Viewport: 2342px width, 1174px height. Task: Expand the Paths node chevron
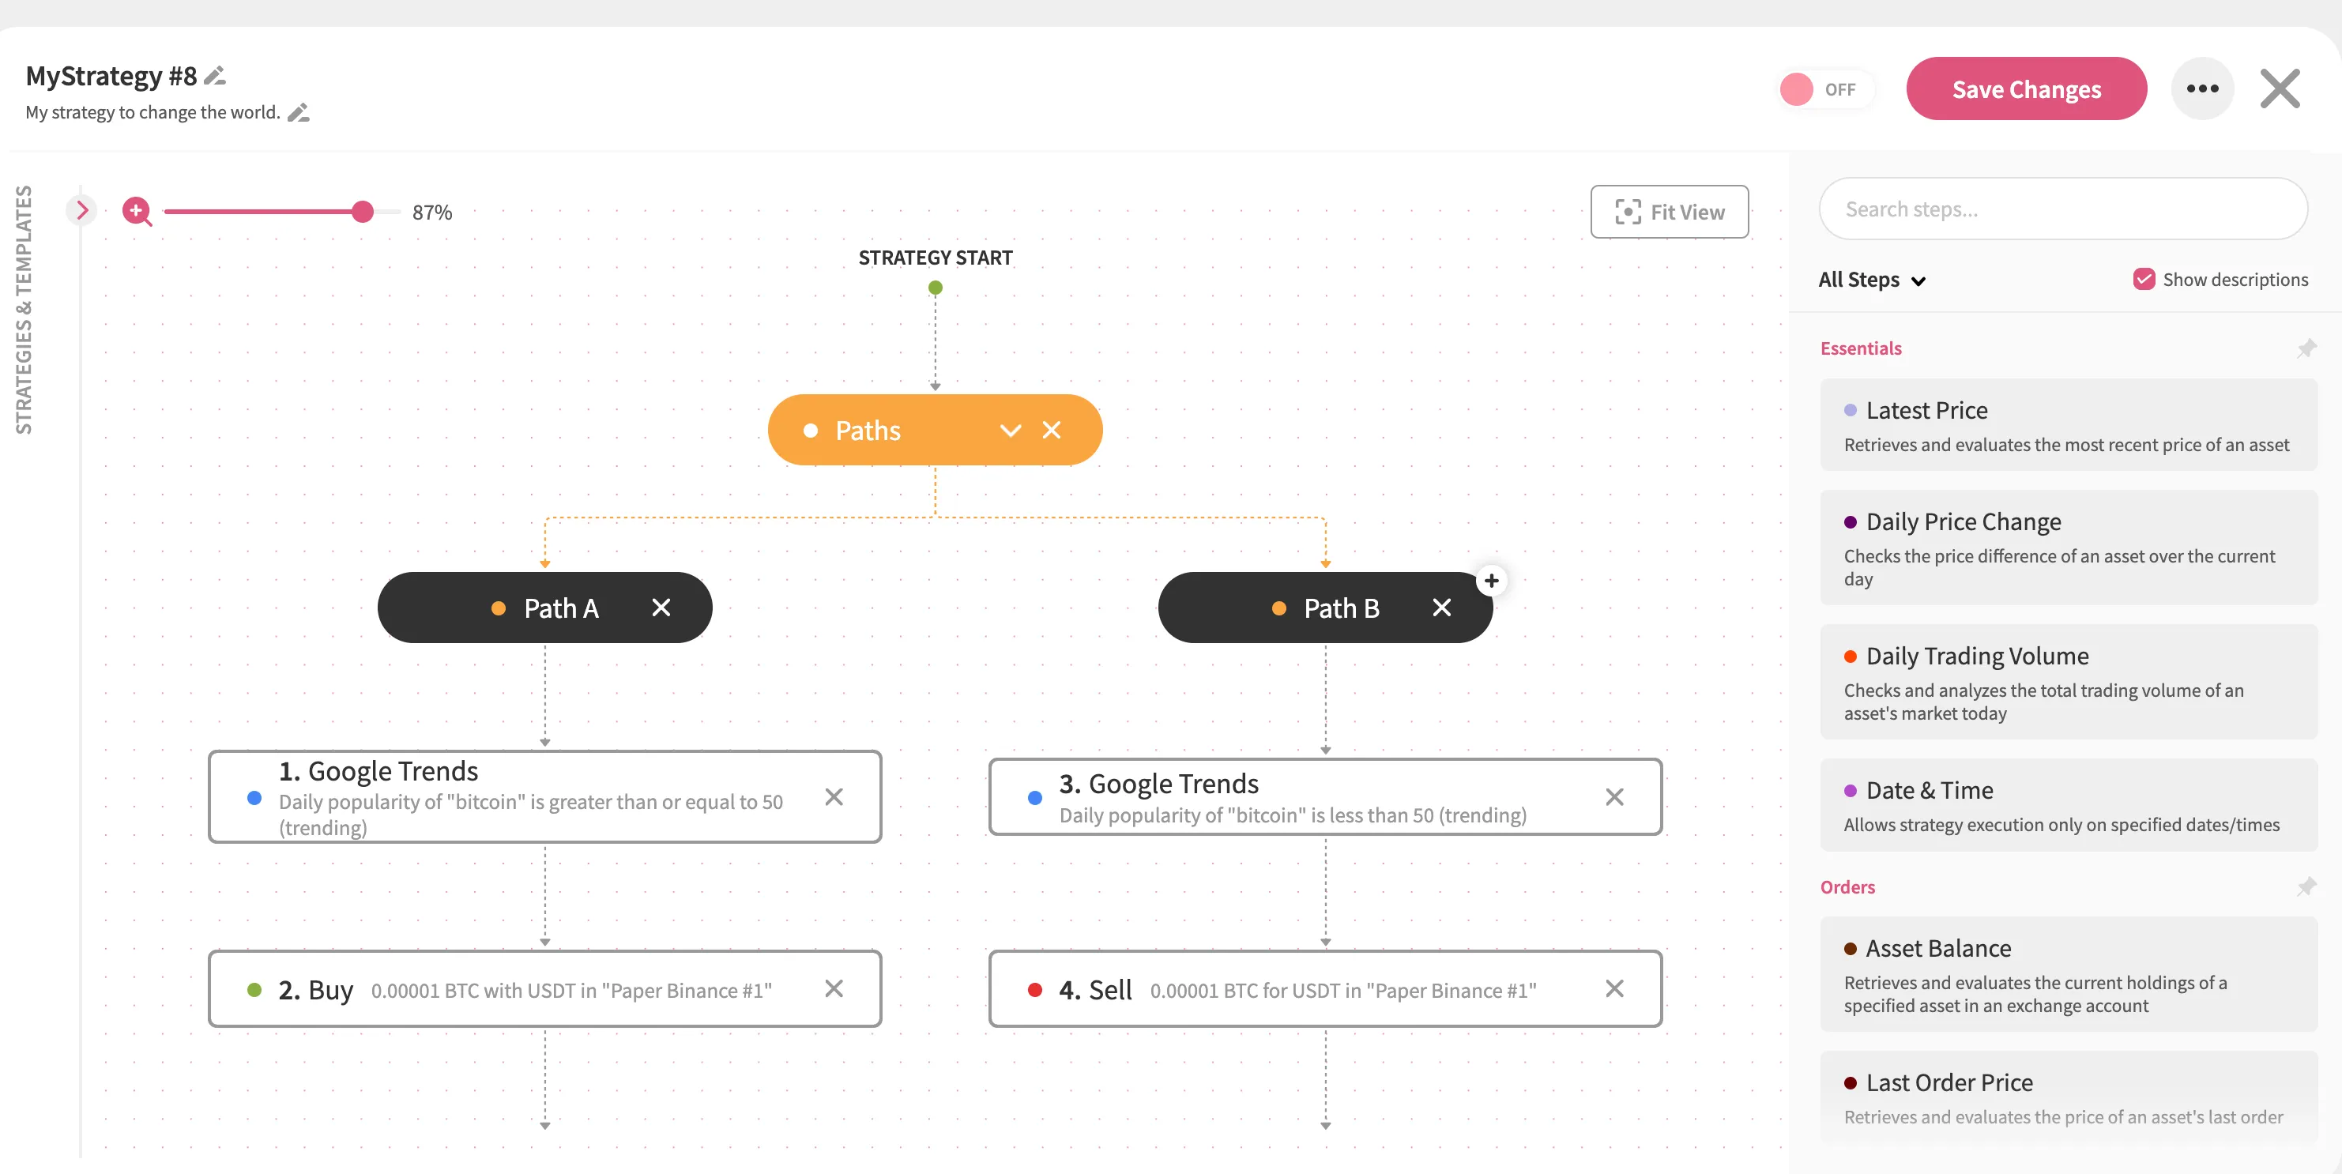(x=1010, y=430)
